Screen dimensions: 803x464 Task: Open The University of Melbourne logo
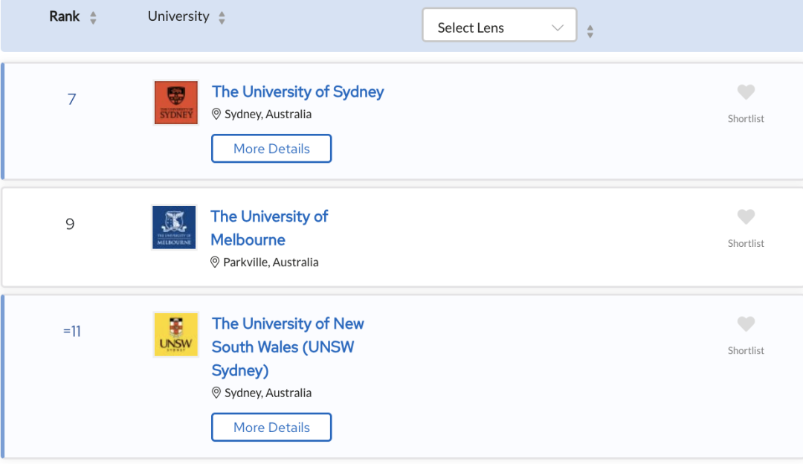(174, 228)
